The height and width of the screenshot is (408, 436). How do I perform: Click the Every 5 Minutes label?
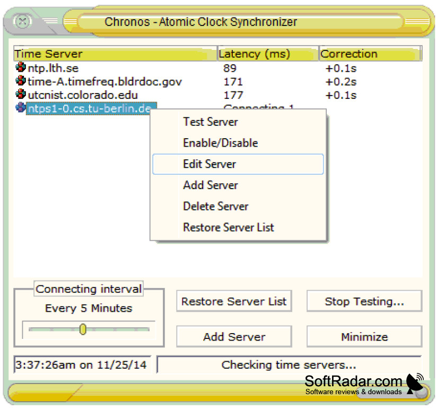coord(89,308)
